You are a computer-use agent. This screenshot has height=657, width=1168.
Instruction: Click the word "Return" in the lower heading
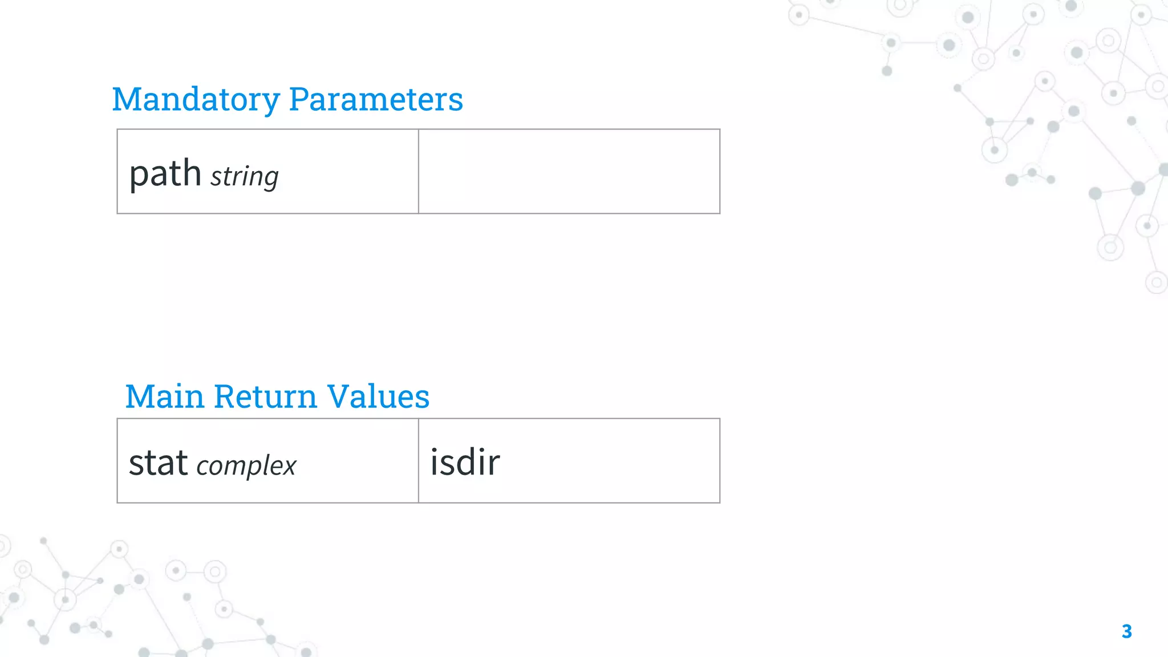(x=265, y=396)
